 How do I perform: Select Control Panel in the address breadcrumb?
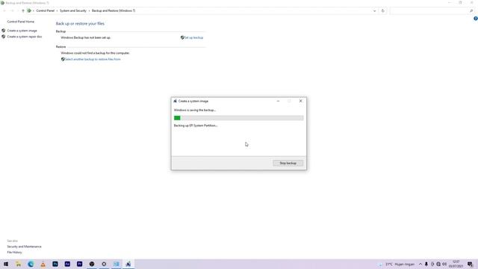(x=45, y=10)
